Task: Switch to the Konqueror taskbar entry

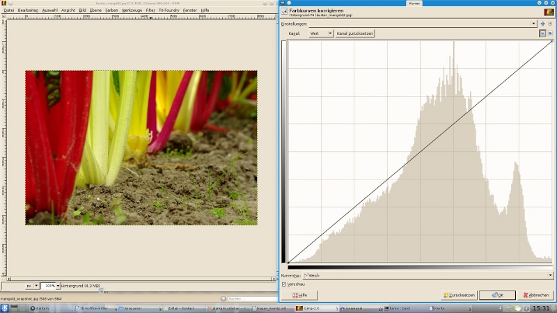Action: click(129, 307)
